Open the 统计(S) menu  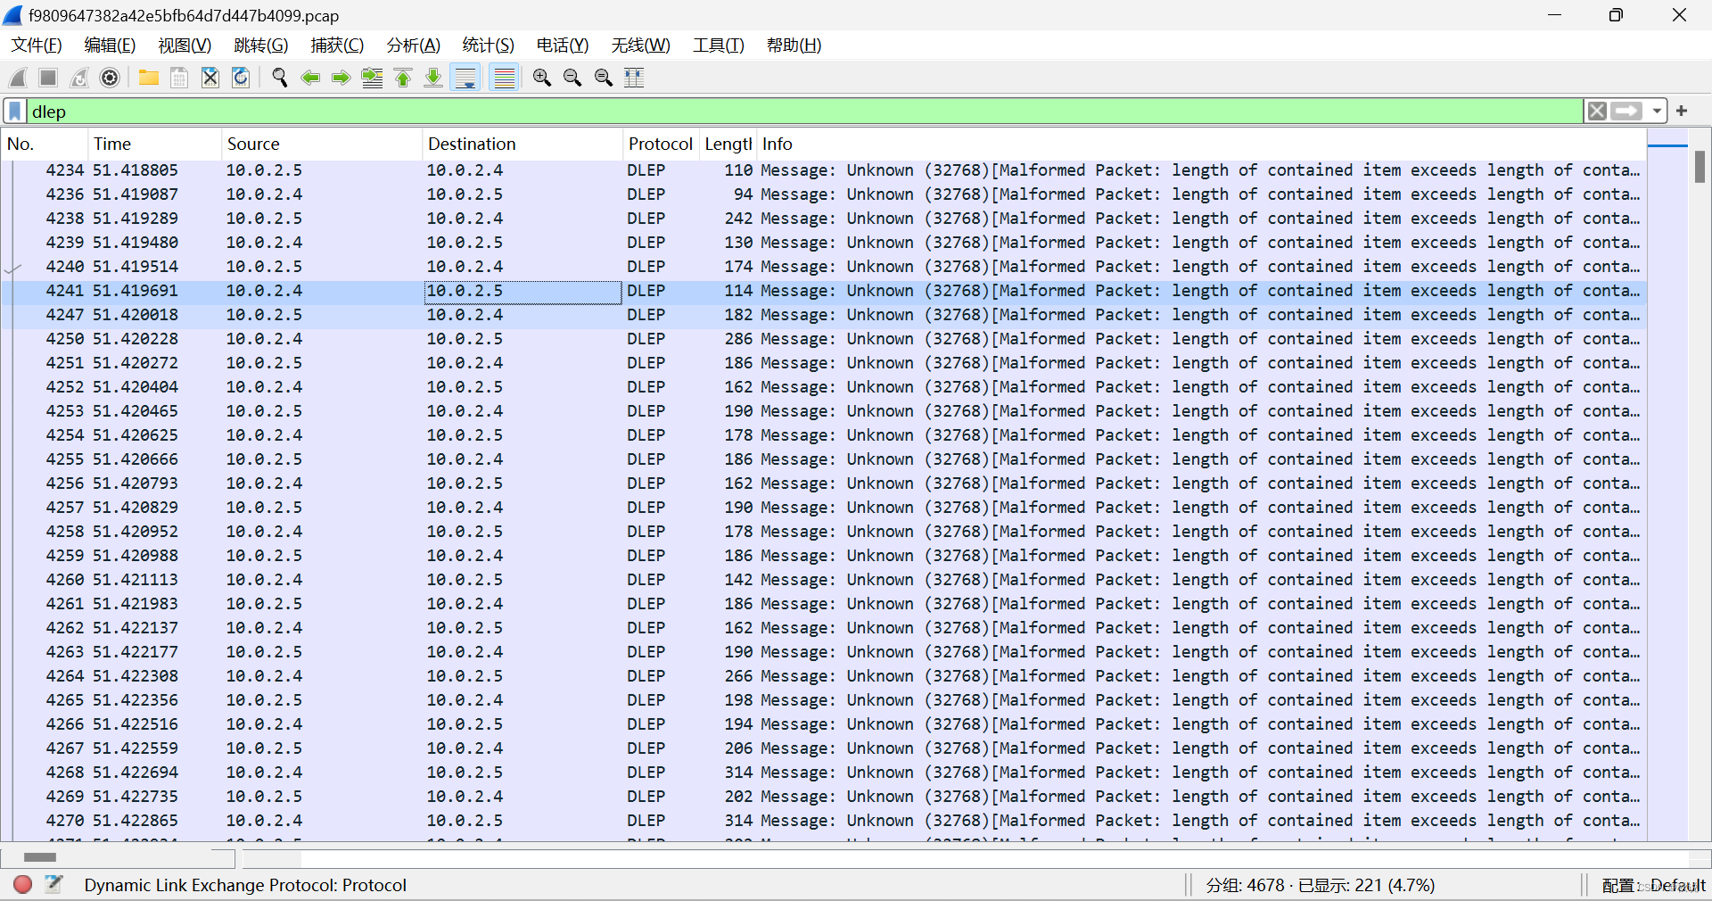[x=489, y=45]
